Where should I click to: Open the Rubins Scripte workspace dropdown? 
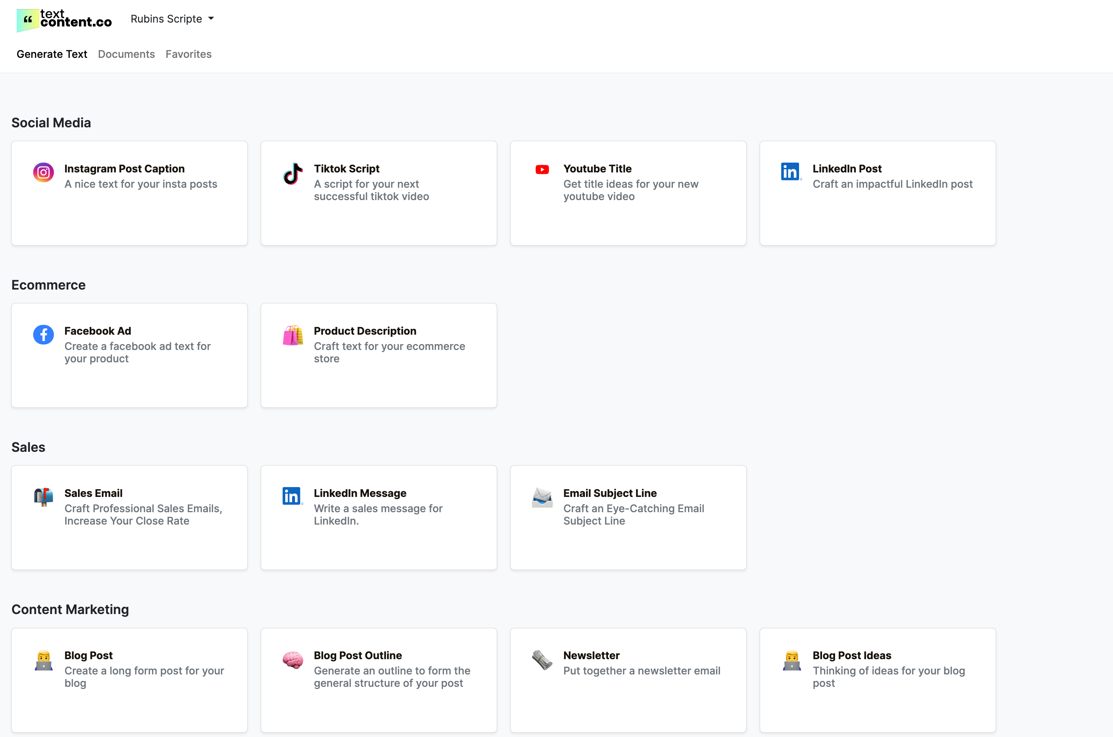pos(172,19)
